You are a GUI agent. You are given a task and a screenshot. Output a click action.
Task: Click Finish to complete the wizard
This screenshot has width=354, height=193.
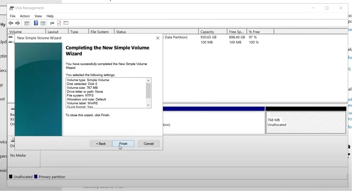123,144
